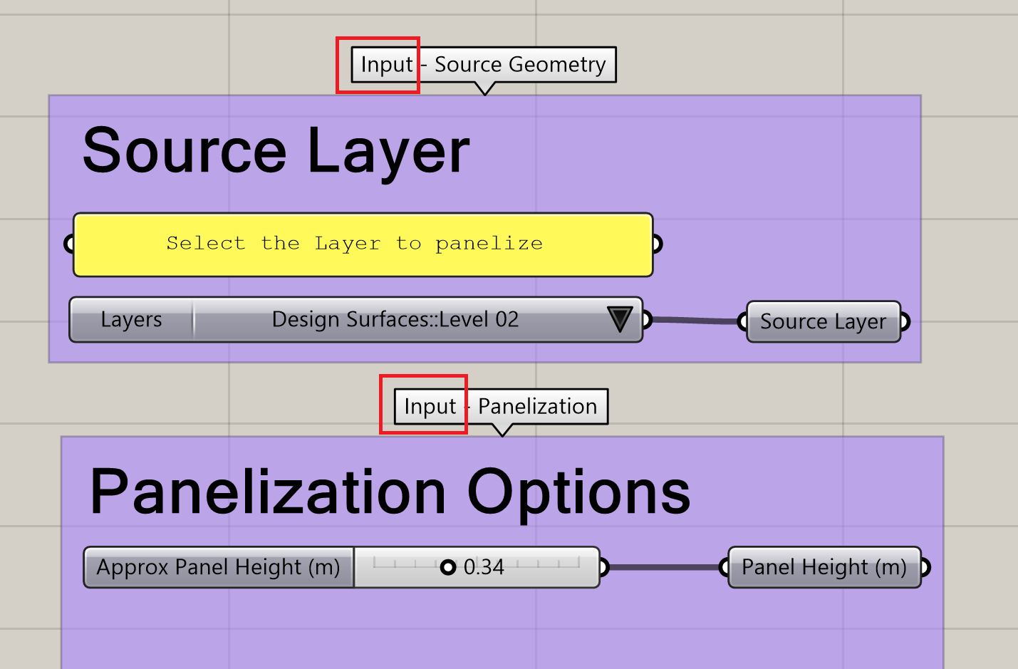
Task: Click the output grip of Source Layer parameter
Action: tap(905, 322)
